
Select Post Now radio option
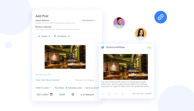point(53,88)
